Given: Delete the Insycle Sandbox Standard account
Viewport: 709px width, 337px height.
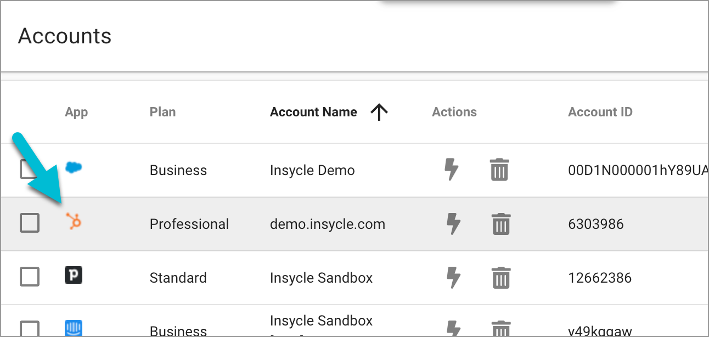Looking at the screenshot, I should coord(499,277).
